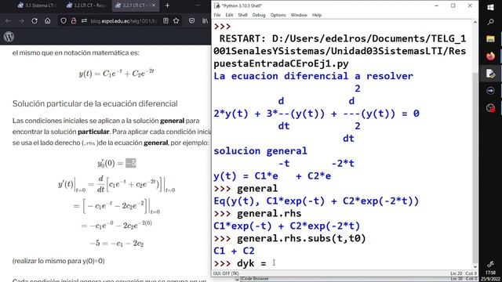Click the '>>> general.rhs' command line
The width and height of the screenshot is (502, 282).
point(257,213)
